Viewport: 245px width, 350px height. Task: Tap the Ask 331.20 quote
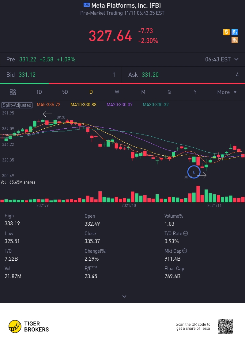pyautogui.click(x=183, y=75)
